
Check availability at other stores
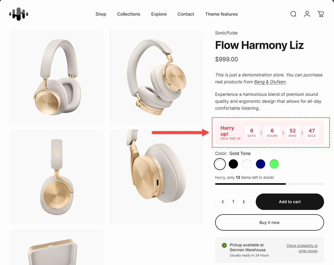point(302,248)
